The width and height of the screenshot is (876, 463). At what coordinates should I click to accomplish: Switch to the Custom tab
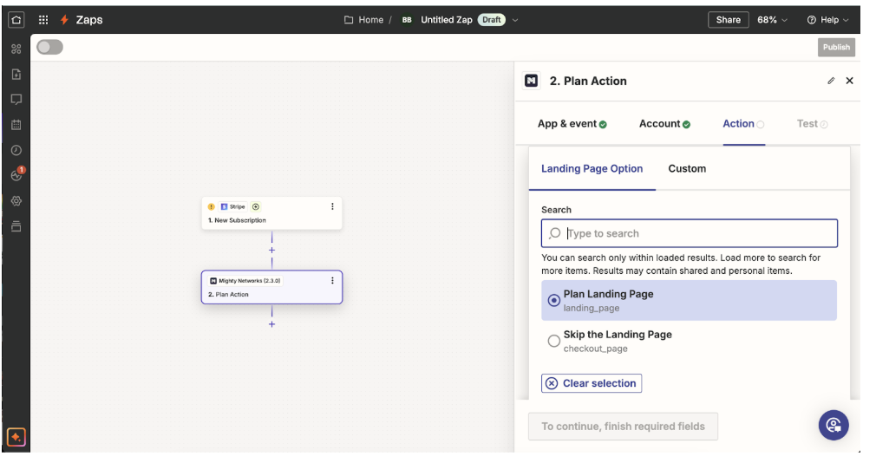(687, 168)
